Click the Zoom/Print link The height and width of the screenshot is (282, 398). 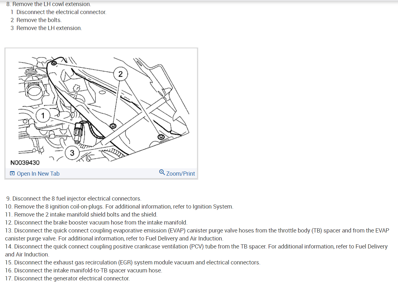pos(180,174)
